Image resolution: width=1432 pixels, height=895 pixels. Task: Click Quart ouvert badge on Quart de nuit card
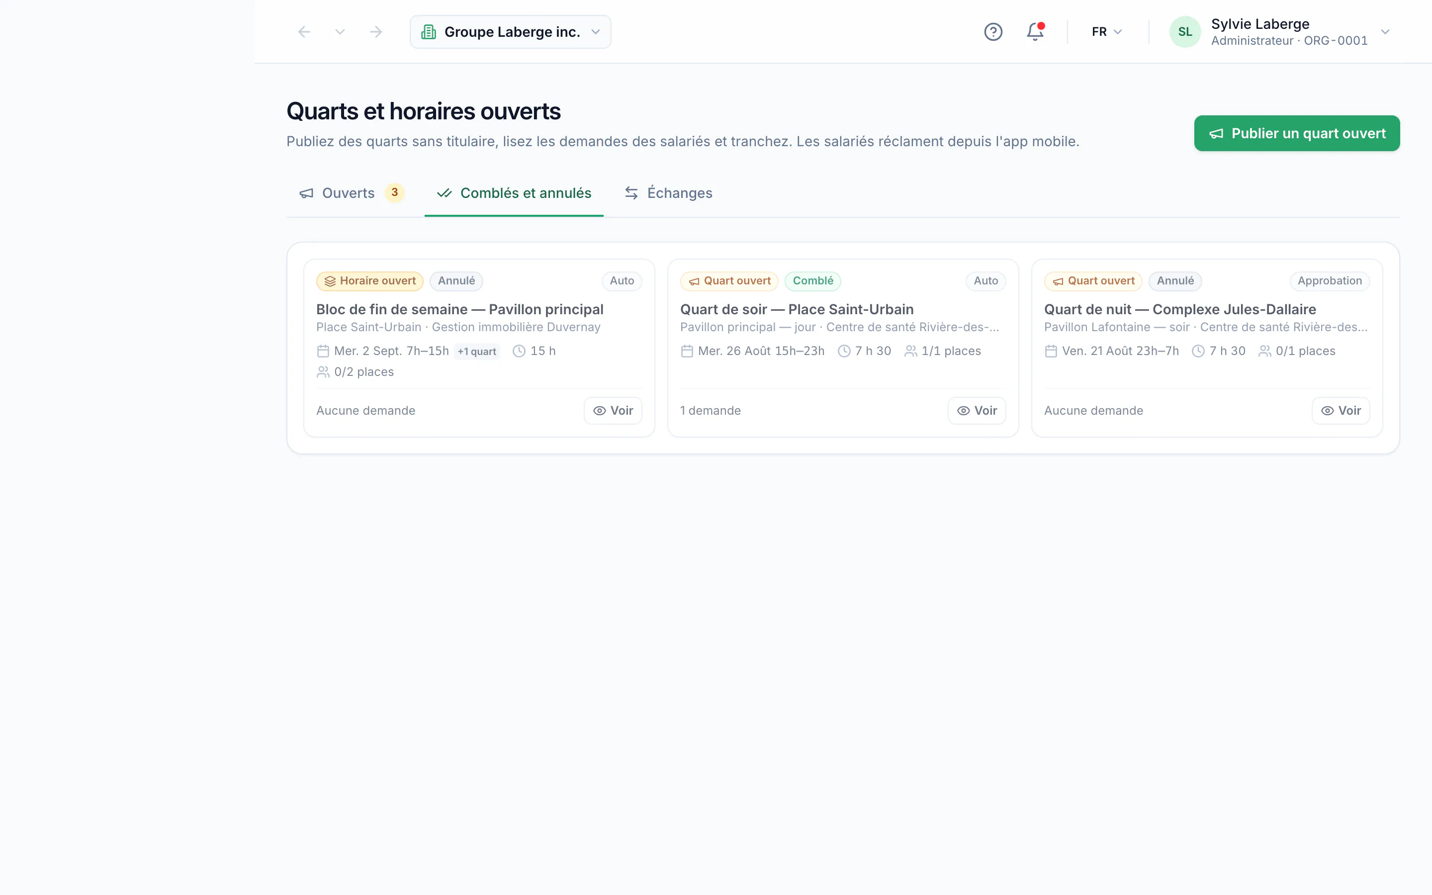(1093, 281)
